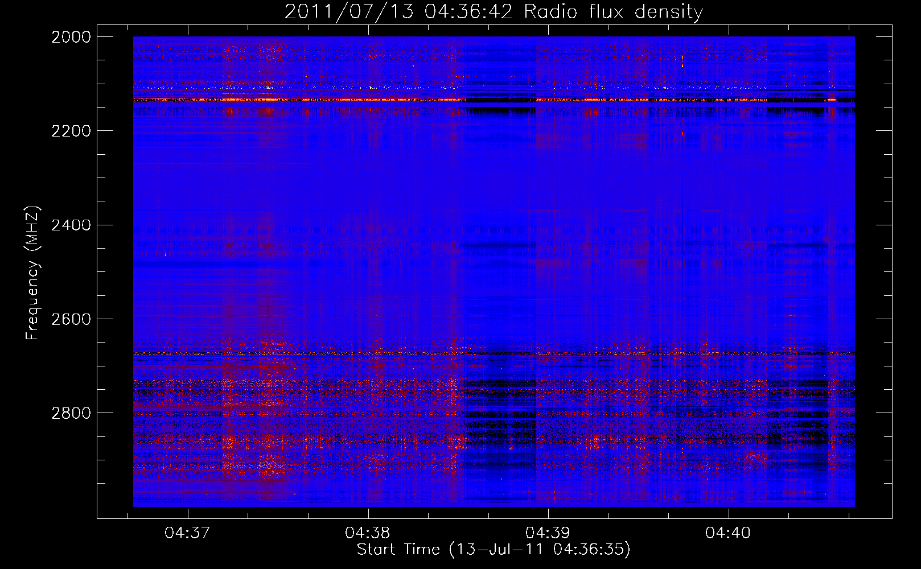This screenshot has width=921, height=569.
Task: Click the 2600 frequency axis label
Action: [71, 319]
